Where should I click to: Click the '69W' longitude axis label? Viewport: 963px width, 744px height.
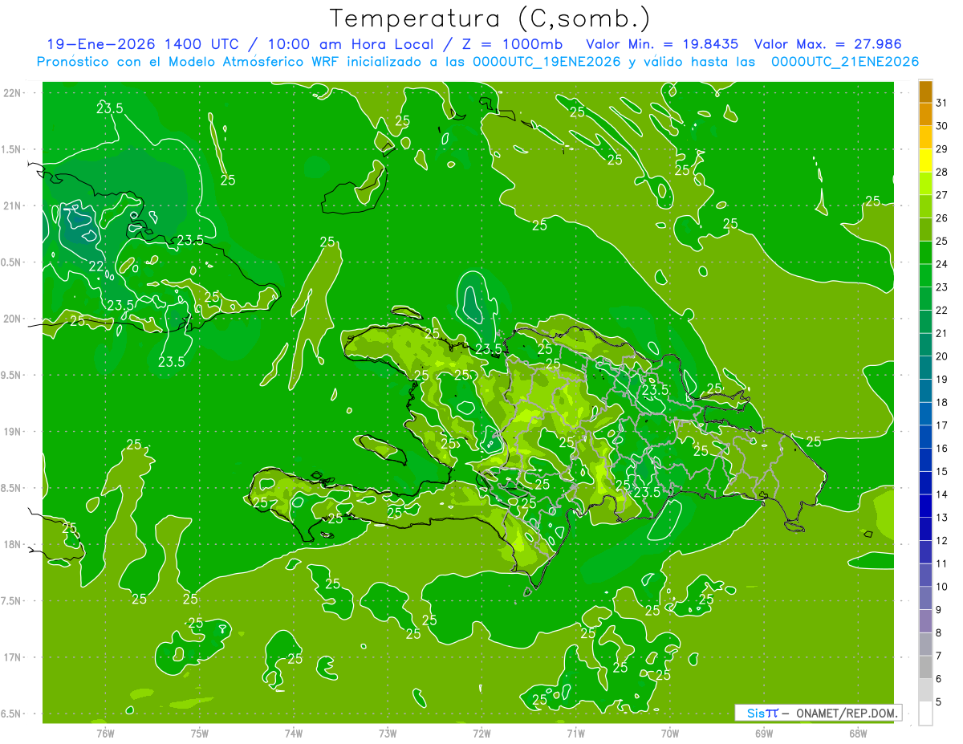pos(764,733)
